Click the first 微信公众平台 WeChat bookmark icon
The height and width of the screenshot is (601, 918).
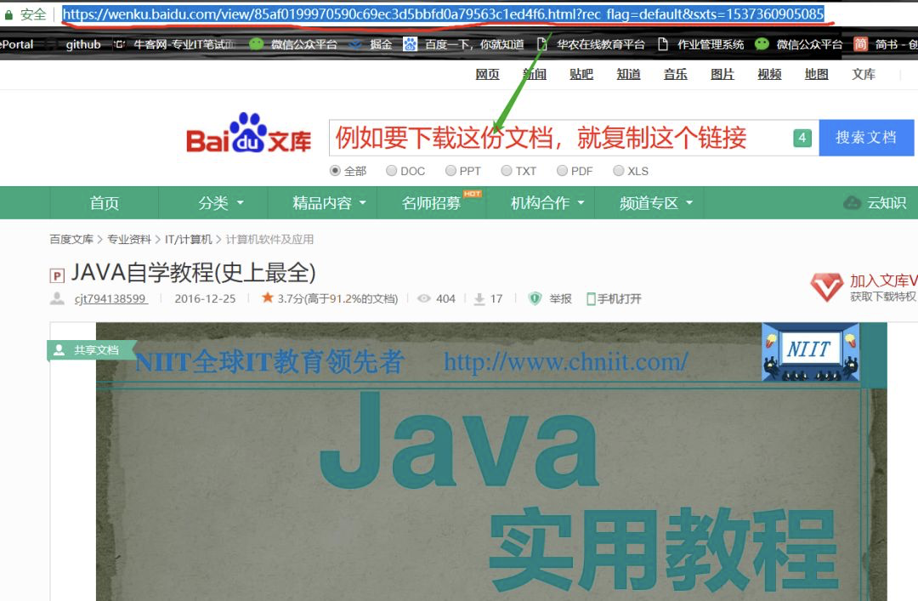click(257, 44)
